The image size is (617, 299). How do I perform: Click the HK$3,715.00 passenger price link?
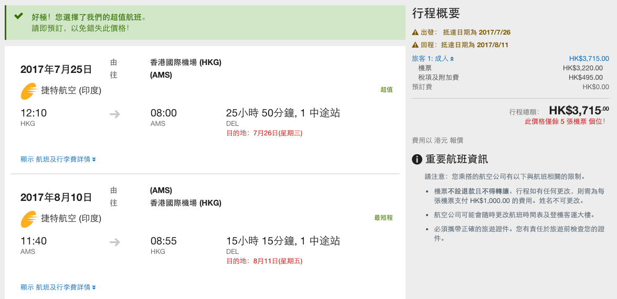(x=589, y=59)
